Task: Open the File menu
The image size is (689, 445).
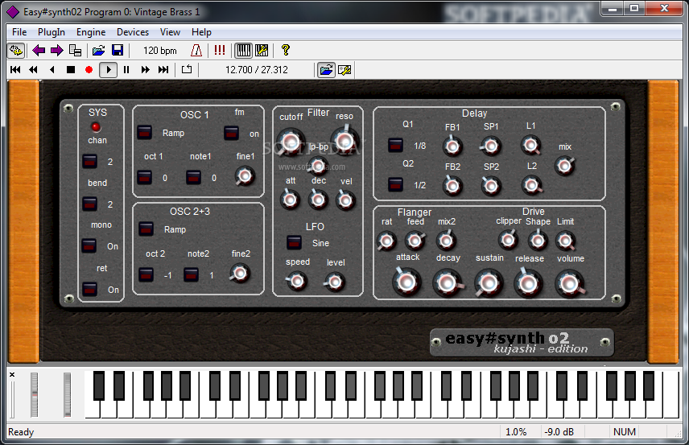Action: 19,32
